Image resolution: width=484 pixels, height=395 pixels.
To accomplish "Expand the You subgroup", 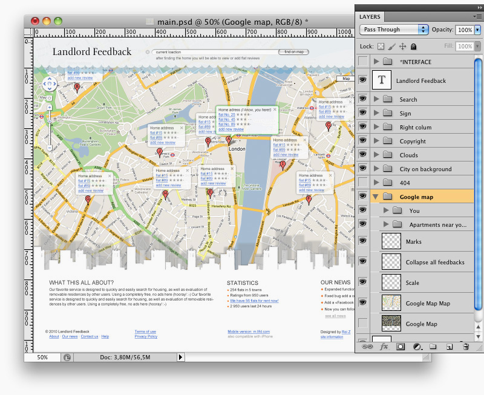I will 386,211.
